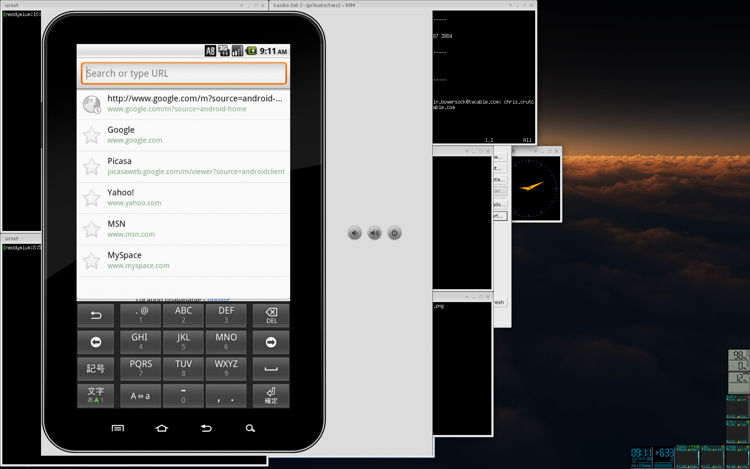Viewport: 750px width, 469px height.
Task: Click the .png text in lower terminal
Action: (x=439, y=306)
